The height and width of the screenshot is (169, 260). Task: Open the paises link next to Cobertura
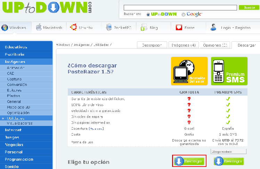click(x=96, y=129)
